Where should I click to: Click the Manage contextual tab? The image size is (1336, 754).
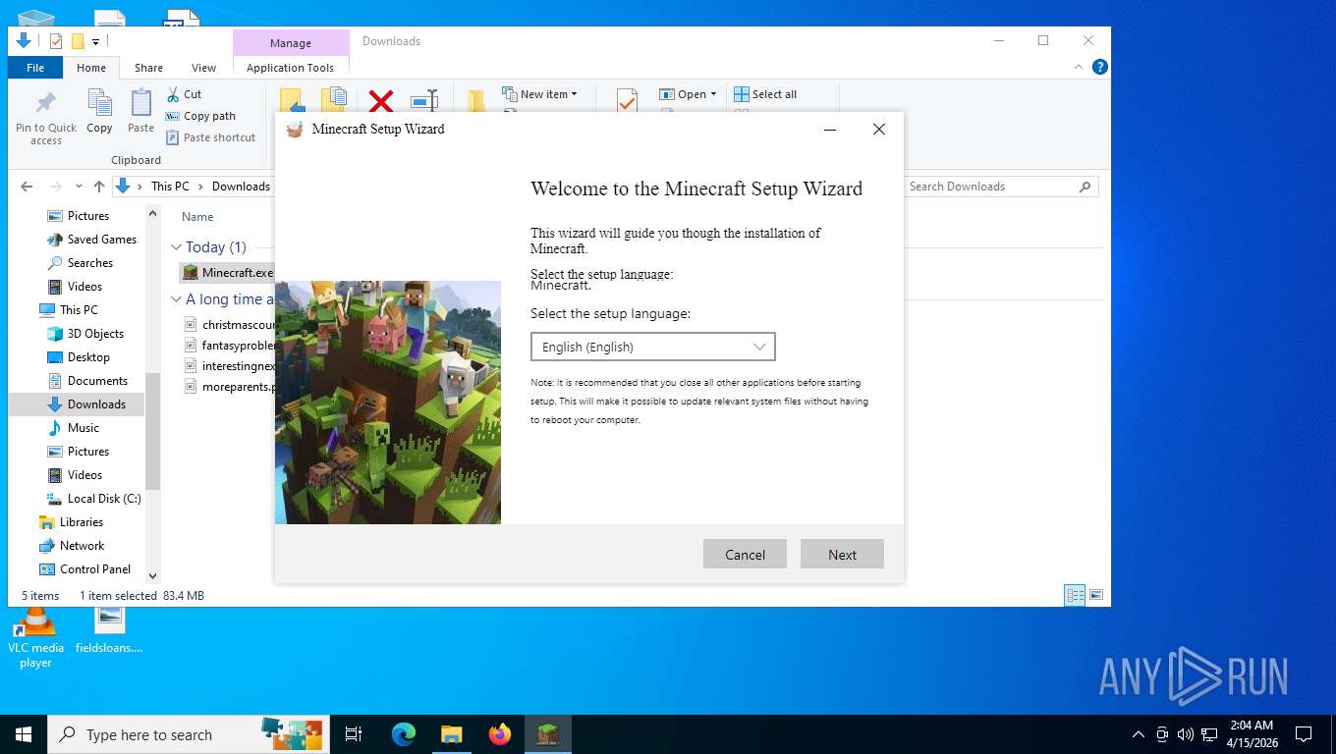[291, 43]
